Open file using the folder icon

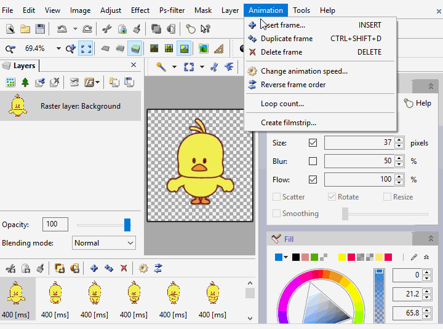point(25,29)
